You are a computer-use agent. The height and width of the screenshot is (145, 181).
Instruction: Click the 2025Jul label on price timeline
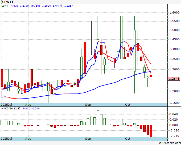[x=6, y=105]
